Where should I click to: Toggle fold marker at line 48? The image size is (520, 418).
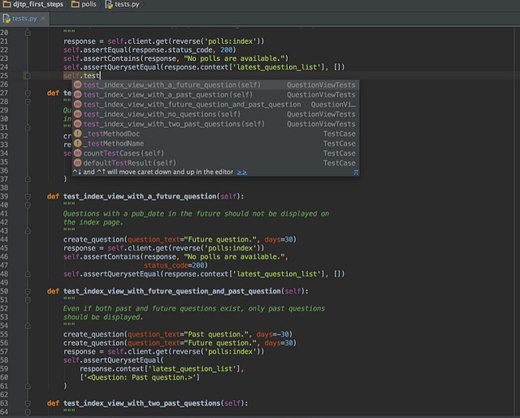tap(28, 274)
